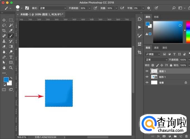Hide the 矩形 1 layer

click(147, 77)
